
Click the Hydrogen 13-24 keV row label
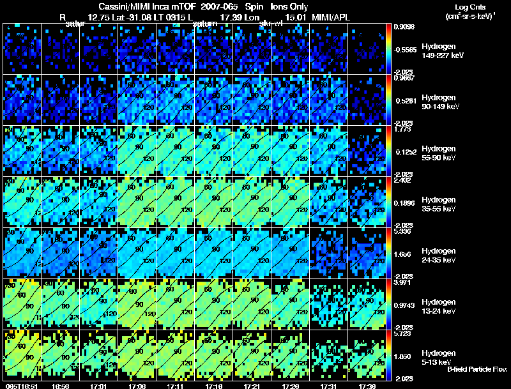point(438,306)
